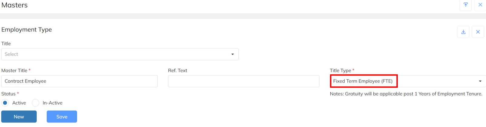Click the gratuity Notes text under Title Type

406,94
